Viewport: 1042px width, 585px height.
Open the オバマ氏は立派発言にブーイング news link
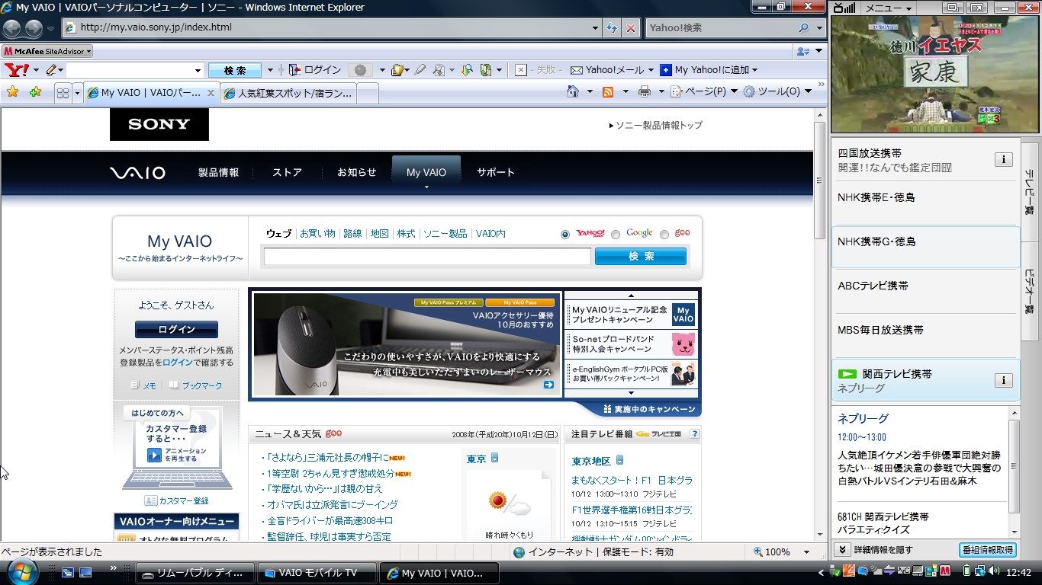pos(332,505)
